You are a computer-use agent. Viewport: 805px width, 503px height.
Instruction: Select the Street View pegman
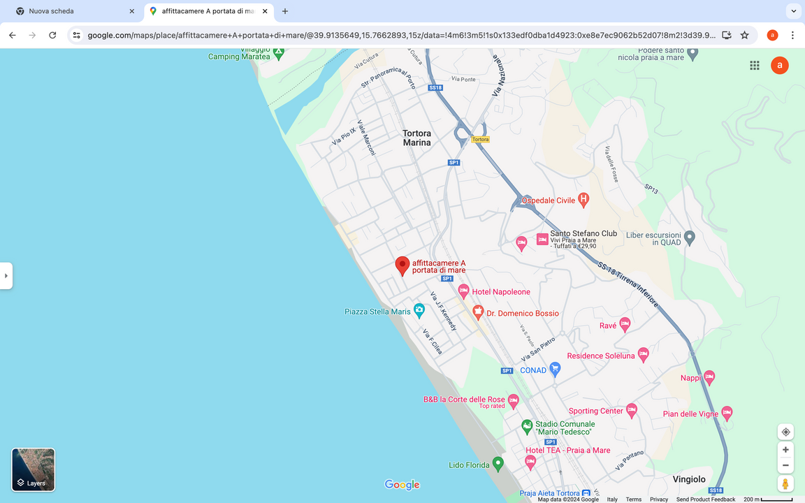[785, 483]
